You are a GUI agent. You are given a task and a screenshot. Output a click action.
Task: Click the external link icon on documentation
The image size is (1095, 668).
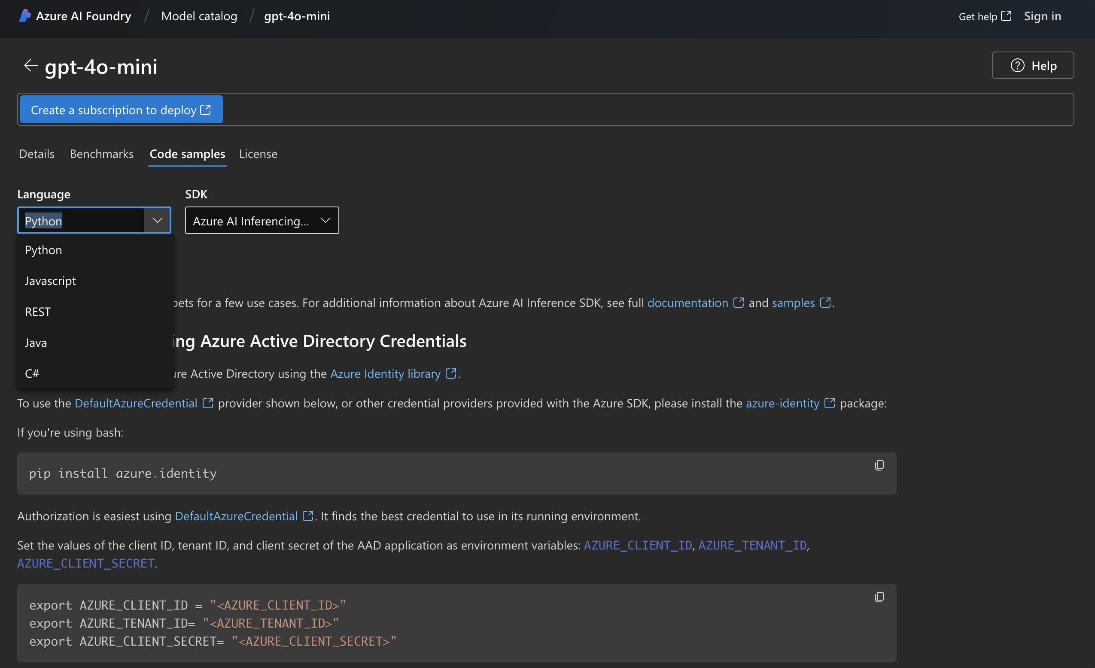click(x=738, y=301)
